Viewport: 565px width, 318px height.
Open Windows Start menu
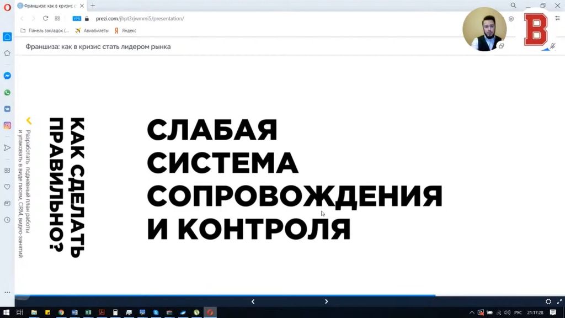click(x=6, y=312)
